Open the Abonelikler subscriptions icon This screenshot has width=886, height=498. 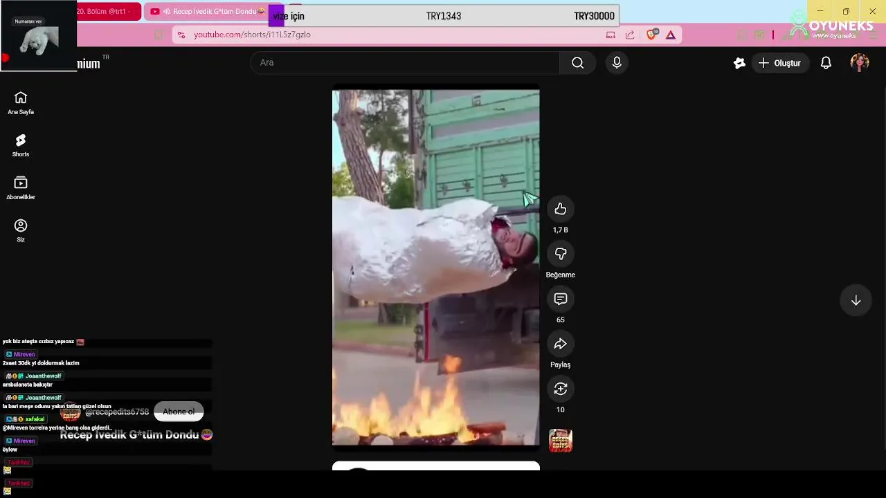[21, 183]
